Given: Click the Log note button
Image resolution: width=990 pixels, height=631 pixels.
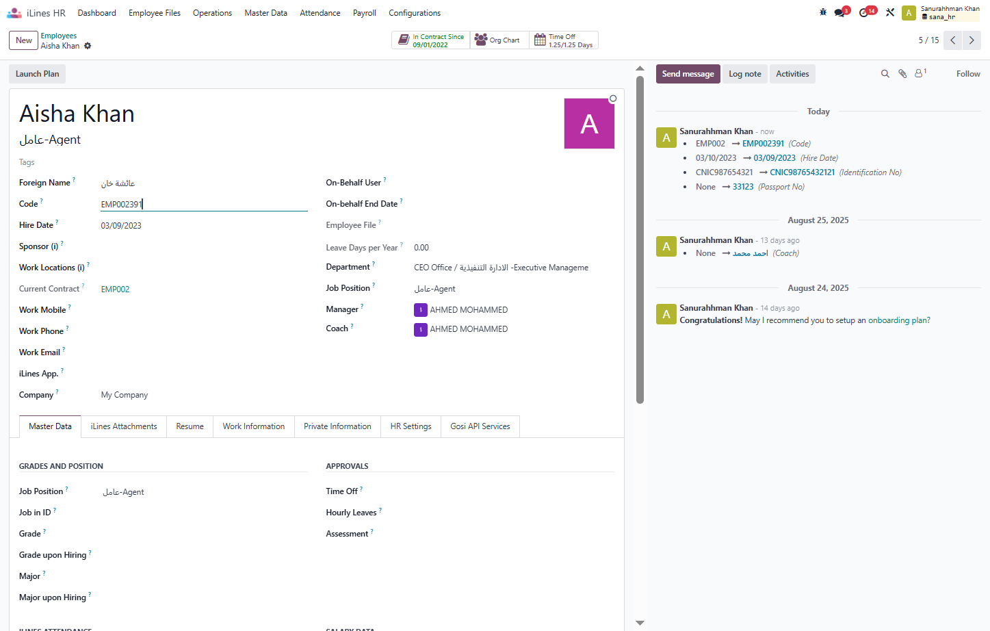Looking at the screenshot, I should tap(745, 74).
